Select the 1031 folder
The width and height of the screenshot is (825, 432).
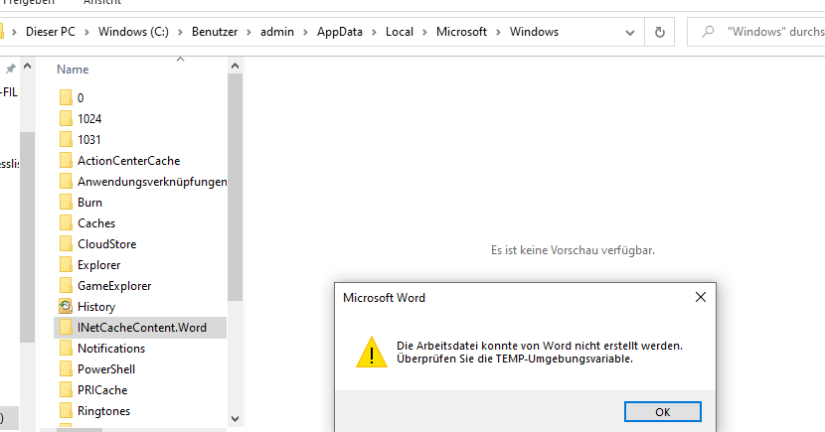tap(89, 140)
